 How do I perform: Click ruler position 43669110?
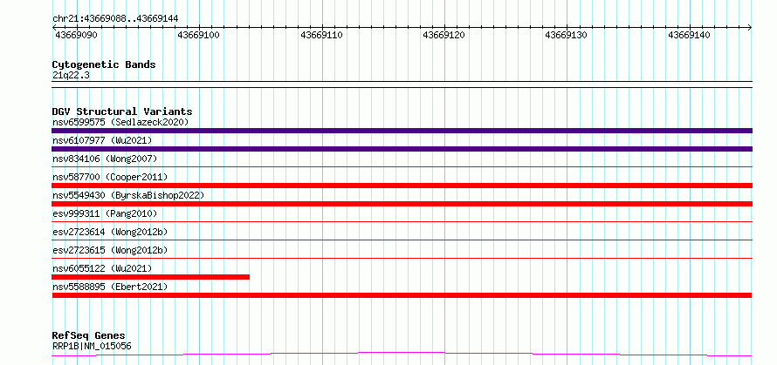point(321,35)
